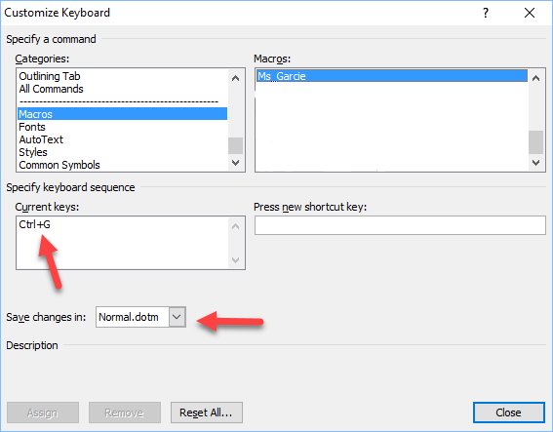Image resolution: width=553 pixels, height=432 pixels.
Task: Click the Categories list down arrow
Action: click(235, 163)
